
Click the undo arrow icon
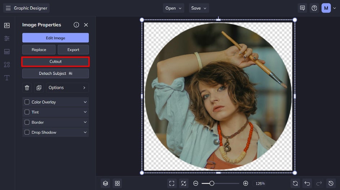tap(307, 184)
